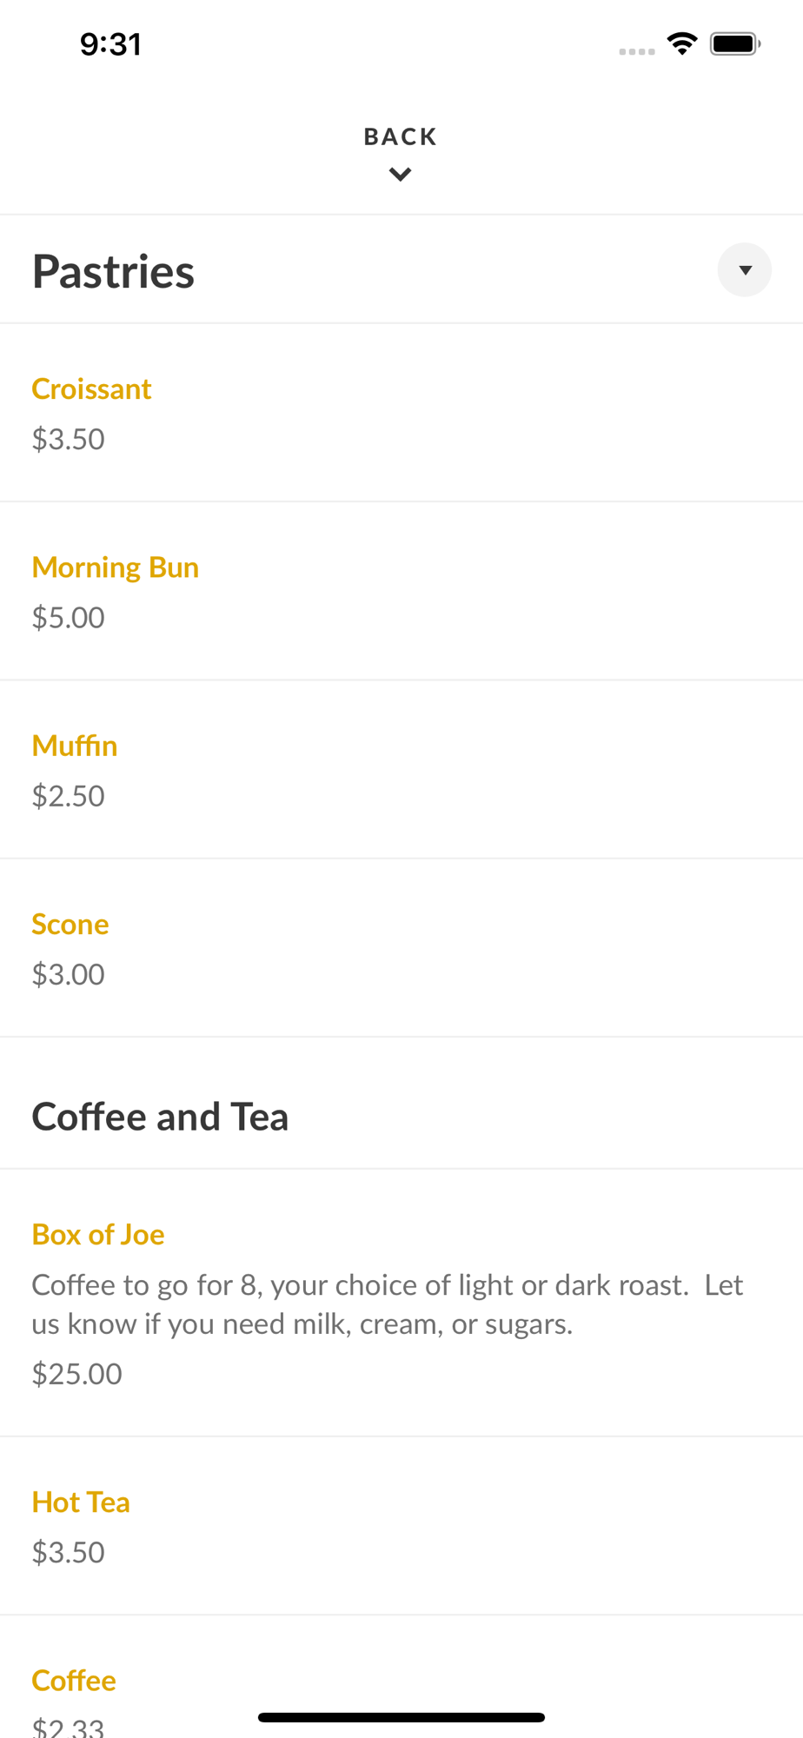Select the Croissant menu item

[x=92, y=389]
